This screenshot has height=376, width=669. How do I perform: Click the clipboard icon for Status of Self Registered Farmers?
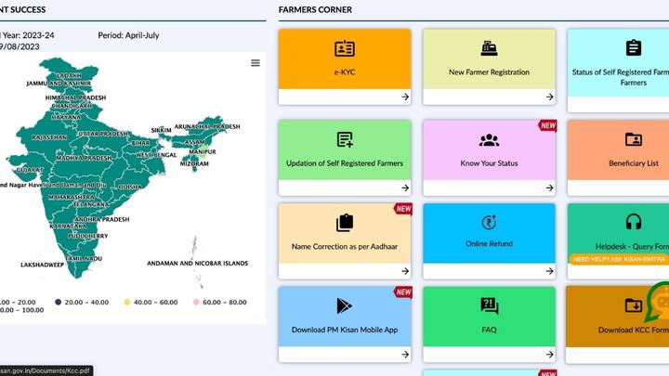coord(634,47)
